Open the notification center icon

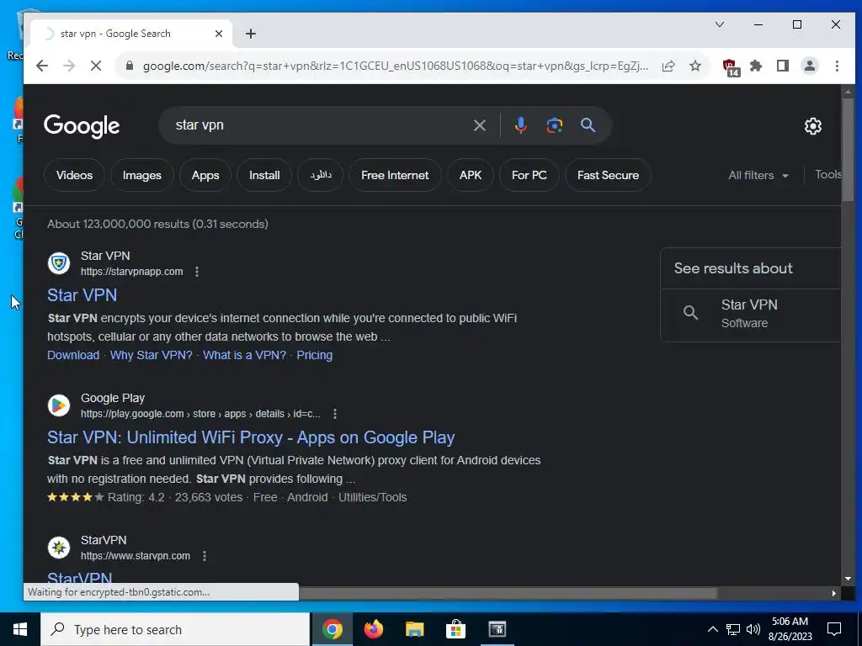(x=834, y=629)
